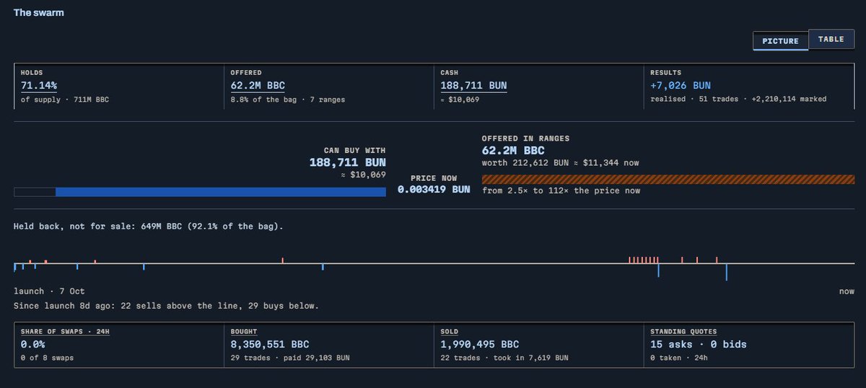The height and width of the screenshot is (388, 866).
Task: Click the 1,990,495 BBC sold value
Action: (x=480, y=345)
